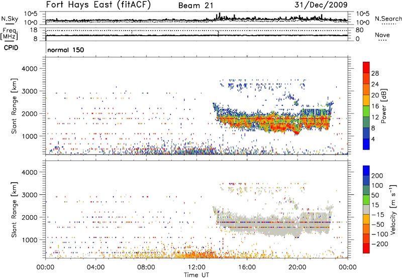Select the "-15" velocity colorbar label
This screenshot has width=402, height=278.
click(378, 215)
